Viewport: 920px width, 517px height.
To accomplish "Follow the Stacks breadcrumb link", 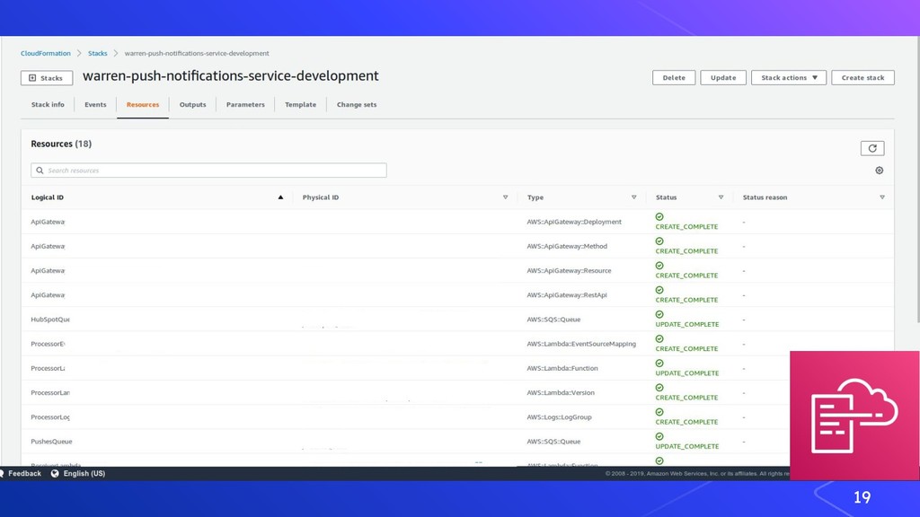I will [97, 53].
